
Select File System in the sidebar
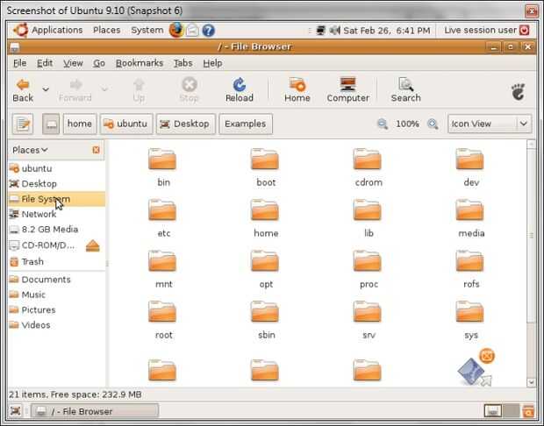[56, 199]
